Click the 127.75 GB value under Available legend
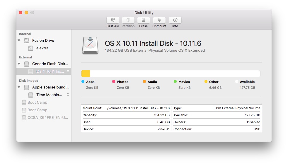 tap(247, 88)
